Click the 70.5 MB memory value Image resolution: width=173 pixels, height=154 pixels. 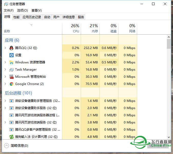click(92, 84)
